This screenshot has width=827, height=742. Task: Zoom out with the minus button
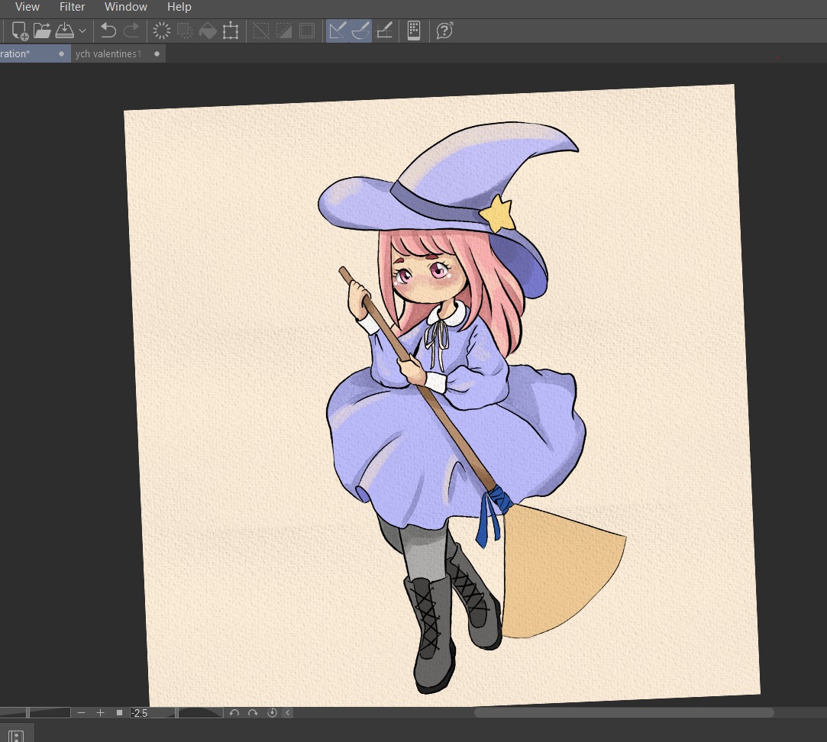point(82,713)
